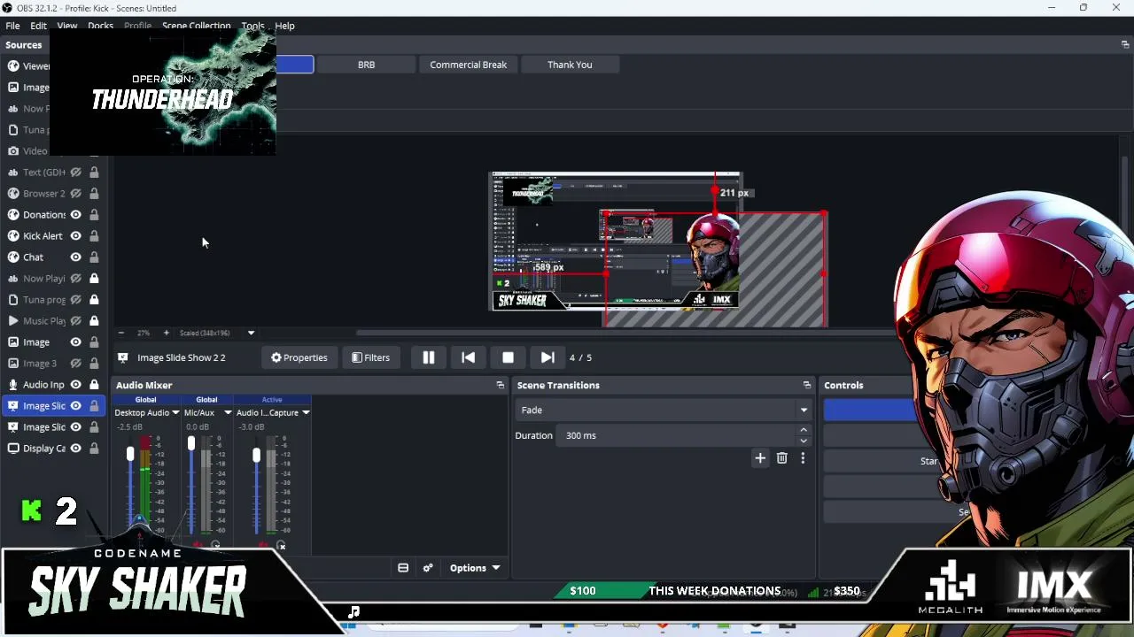Hide the Display Capture source
The image size is (1134, 637).
pyautogui.click(x=76, y=449)
